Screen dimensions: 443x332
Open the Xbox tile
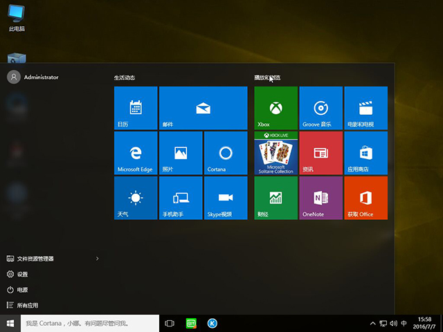tap(275, 108)
